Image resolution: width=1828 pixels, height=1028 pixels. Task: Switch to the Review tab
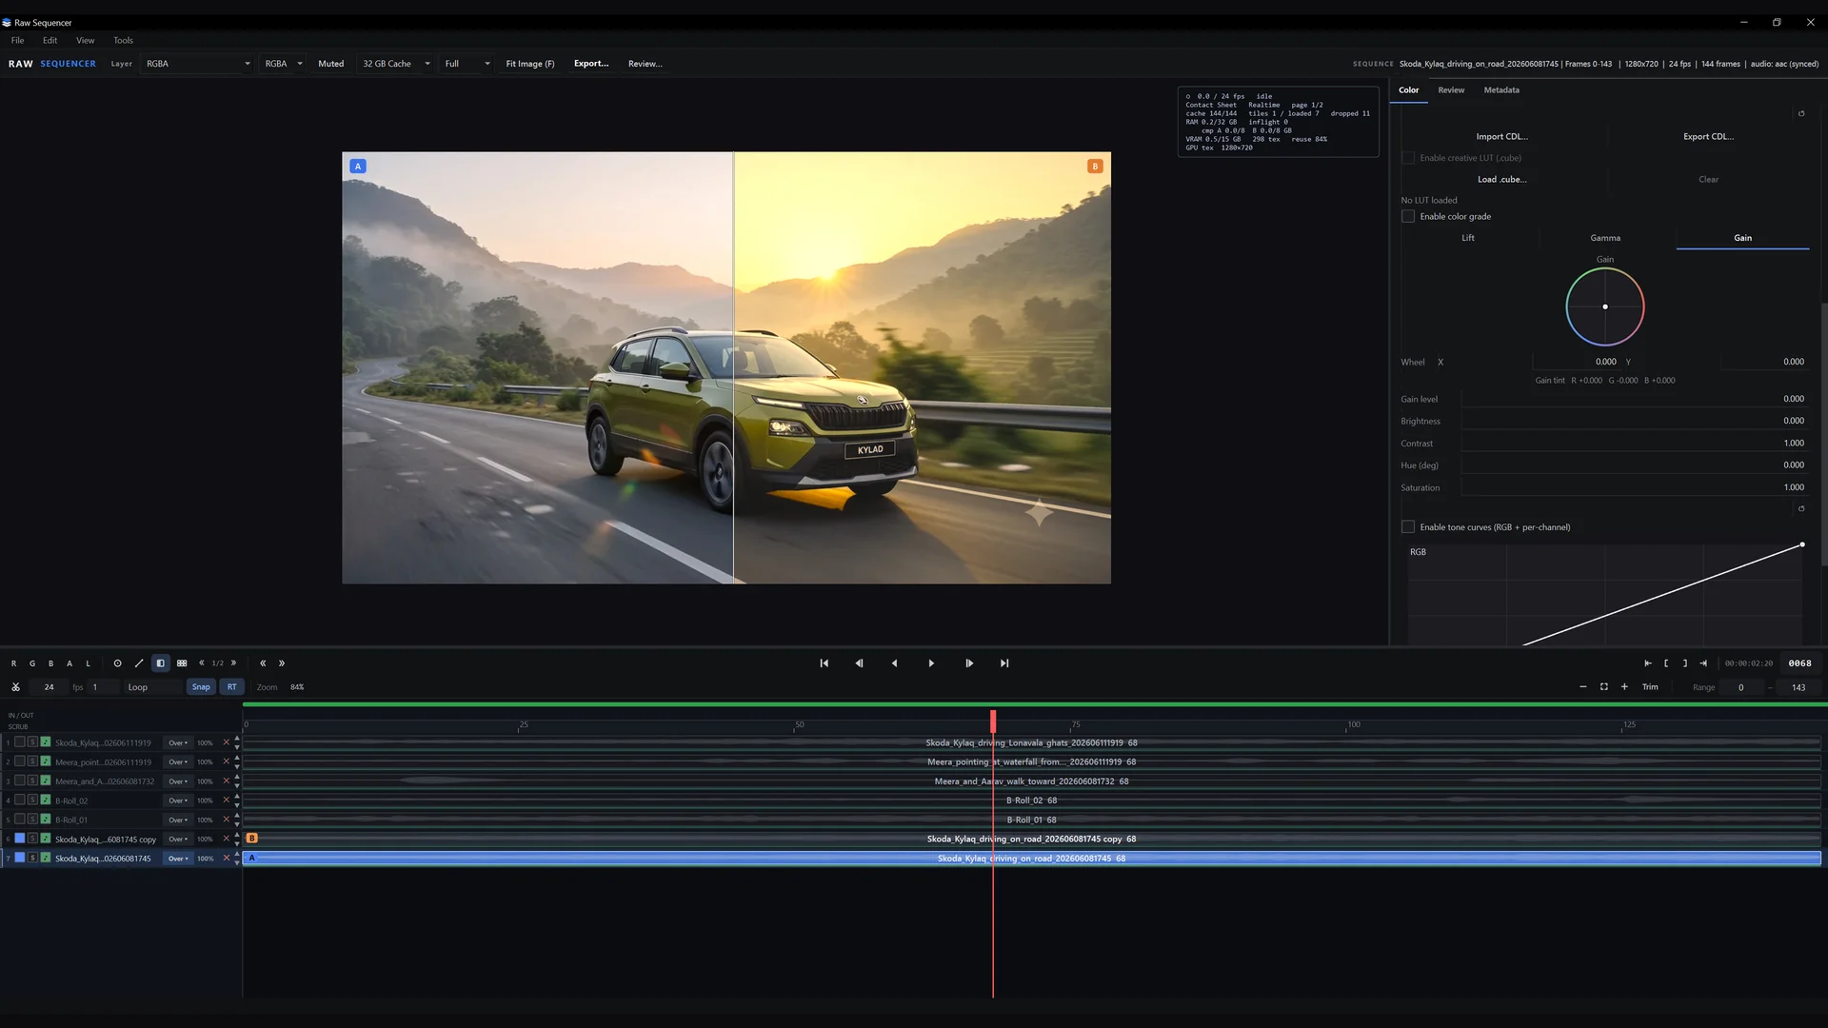(1451, 90)
